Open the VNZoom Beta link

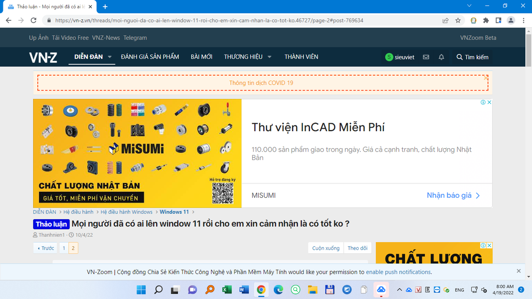(478, 38)
